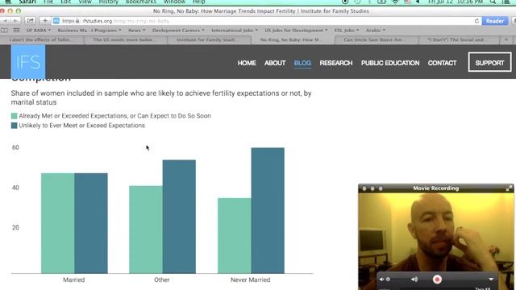Viewport: 516px width, 290px height.
Task: Add bookmark with the plus toolbar button
Action: point(45,21)
